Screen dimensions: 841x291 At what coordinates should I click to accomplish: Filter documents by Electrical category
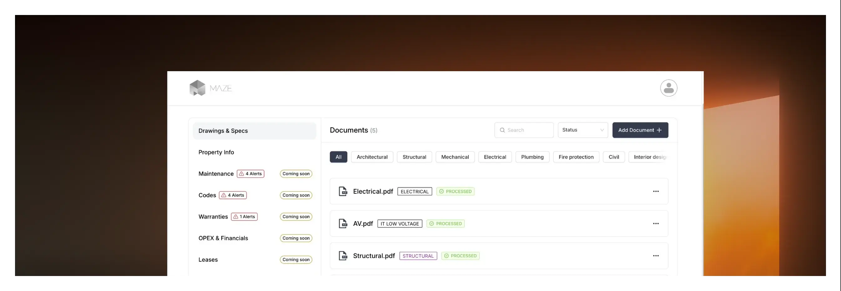tap(495, 157)
